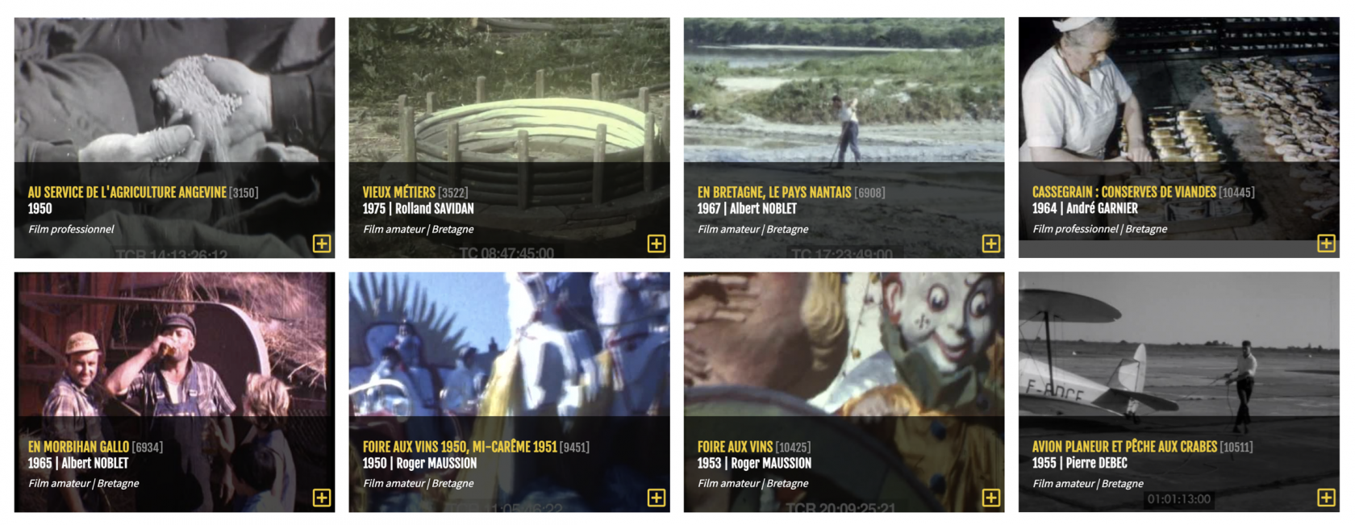
Task: Click plus icon on Foire aux vins 1953 card
Action: pyautogui.click(x=991, y=498)
